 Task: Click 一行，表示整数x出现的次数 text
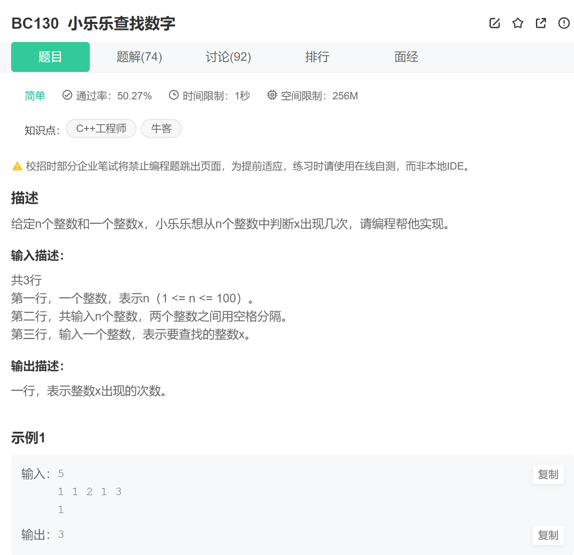[89, 391]
